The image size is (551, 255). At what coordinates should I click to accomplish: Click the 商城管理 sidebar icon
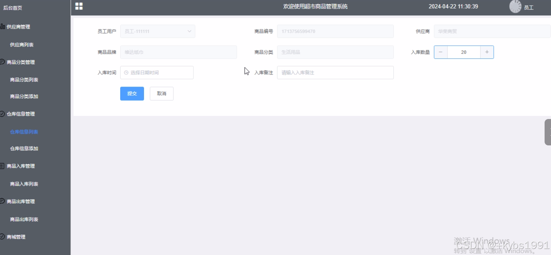point(2,237)
